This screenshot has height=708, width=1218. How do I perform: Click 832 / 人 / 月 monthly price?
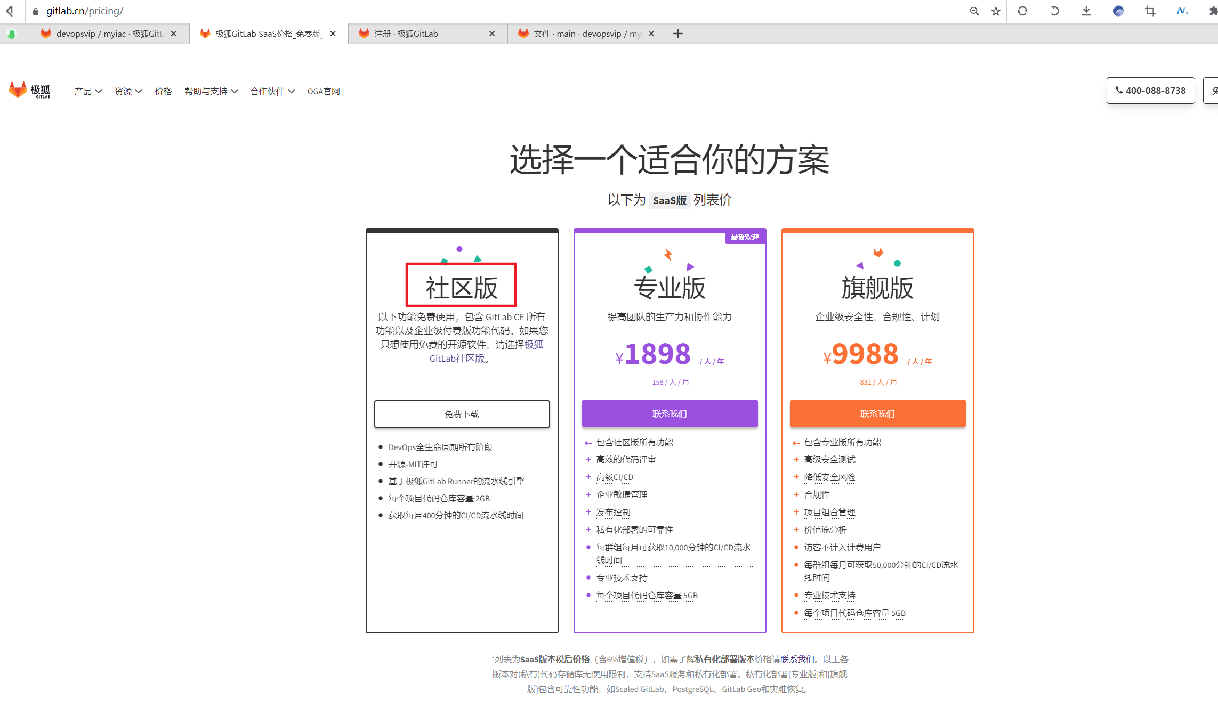point(878,383)
